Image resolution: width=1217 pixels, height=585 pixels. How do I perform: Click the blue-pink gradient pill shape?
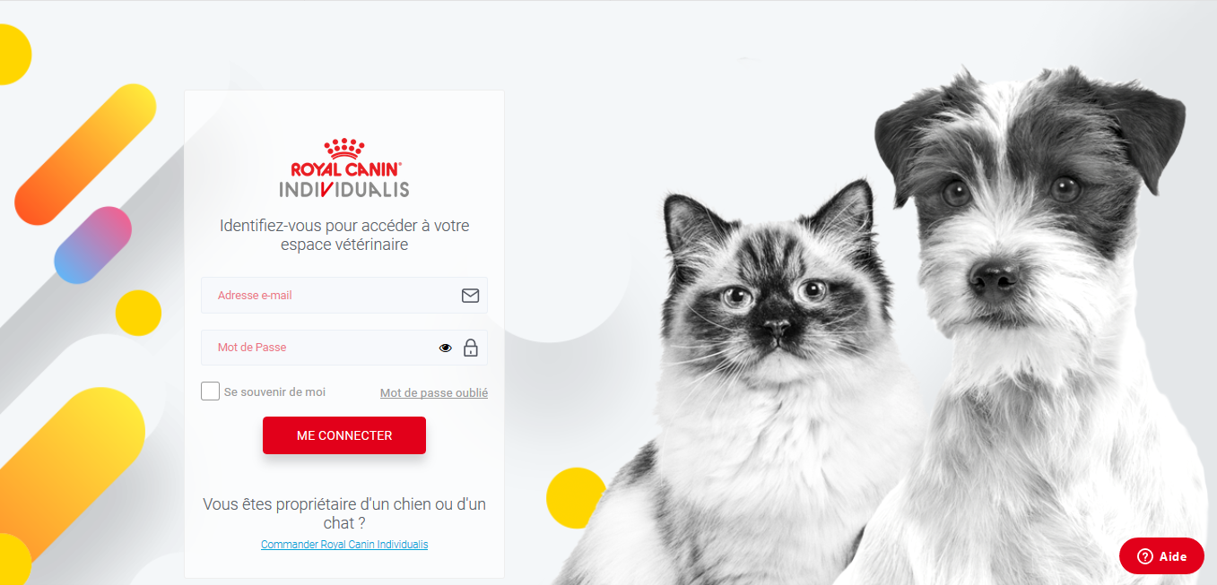point(93,245)
